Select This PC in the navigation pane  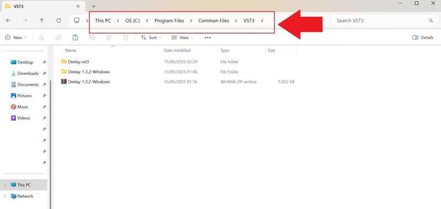point(24,185)
